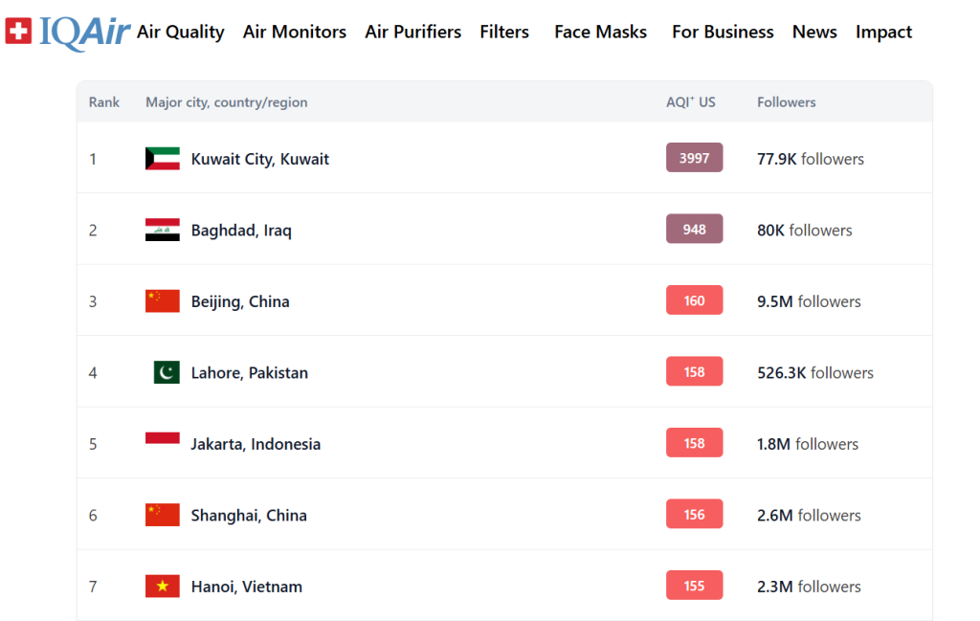The image size is (980, 621).
Task: Click the 3997 AQI badge
Action: click(694, 158)
